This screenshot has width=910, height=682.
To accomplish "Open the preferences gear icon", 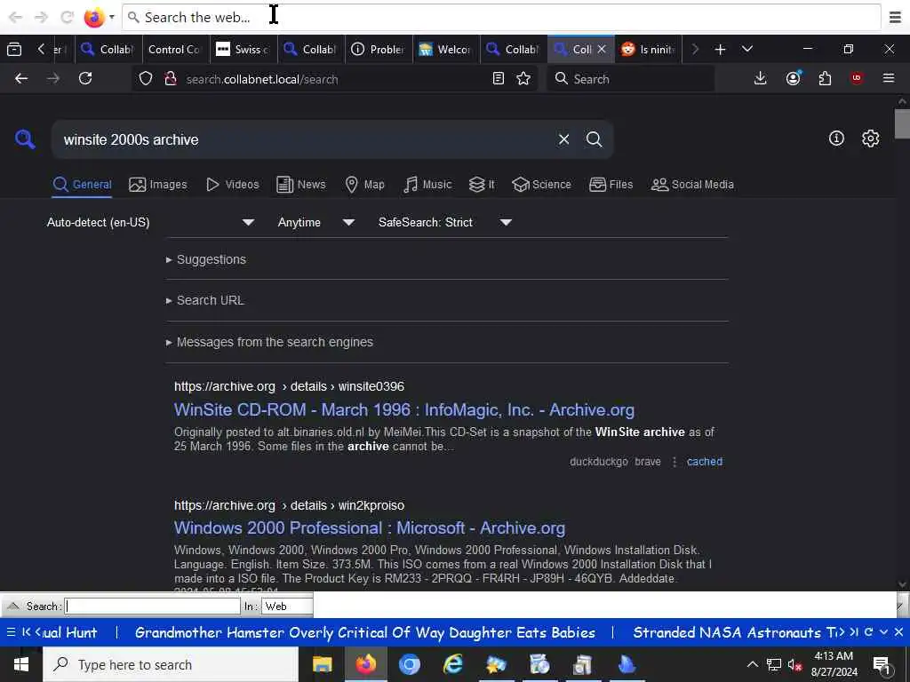I will point(870,138).
